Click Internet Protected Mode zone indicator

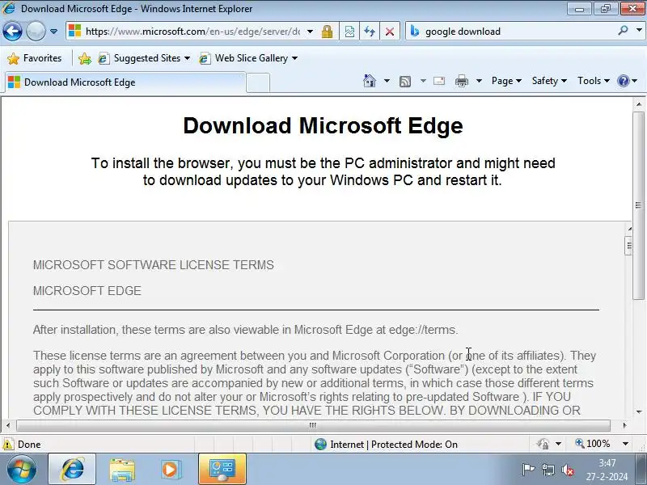pos(387,444)
